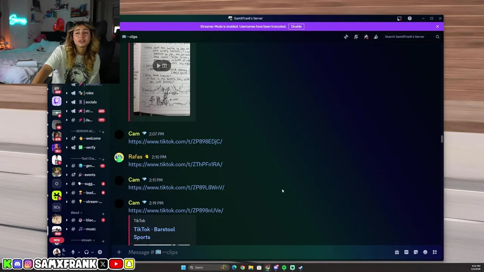484x272 pixels.
Task: Click the Message #clips text box
Action: point(257,252)
